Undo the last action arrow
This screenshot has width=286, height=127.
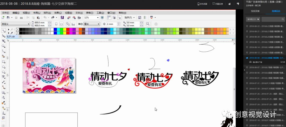(45, 17)
